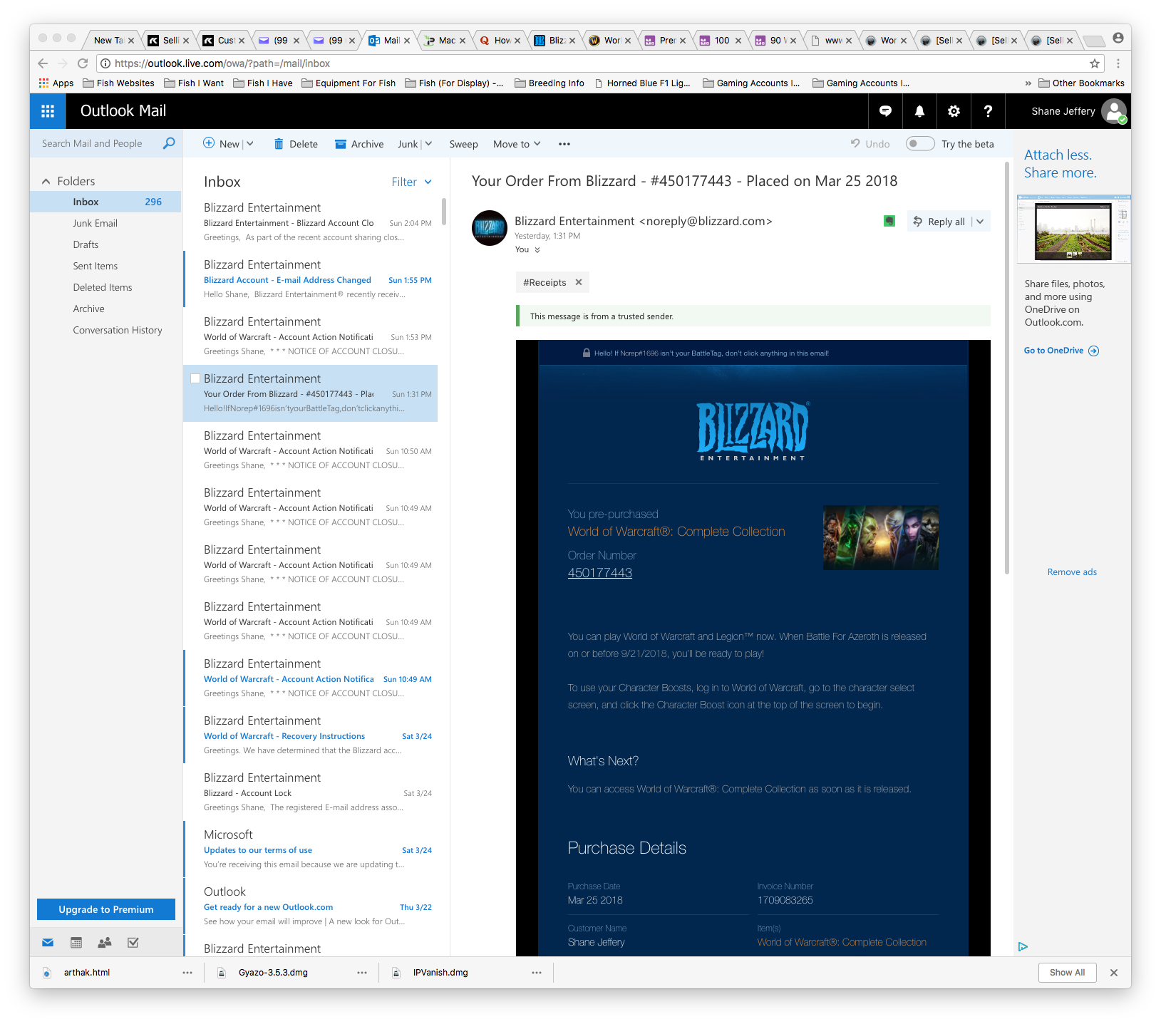
Task: Click the green category flag icon
Action: [x=889, y=221]
